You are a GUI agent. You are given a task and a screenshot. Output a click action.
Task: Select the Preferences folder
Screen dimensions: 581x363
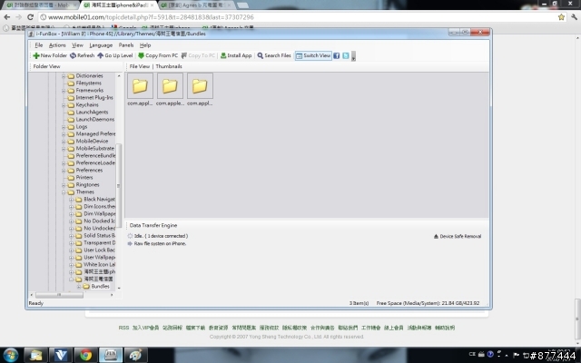click(x=89, y=171)
